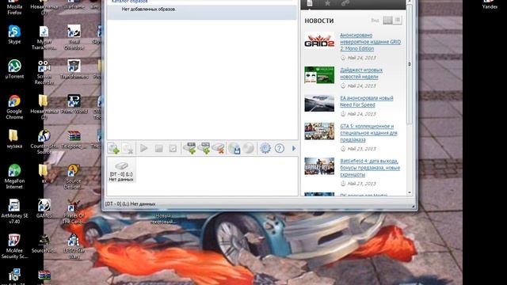Click the Xbox green news thumbnail
This screenshot has height=285, width=507.
319,75
